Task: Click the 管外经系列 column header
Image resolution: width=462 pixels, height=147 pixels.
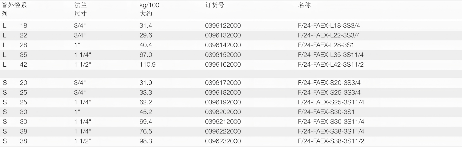Action: point(14,9)
